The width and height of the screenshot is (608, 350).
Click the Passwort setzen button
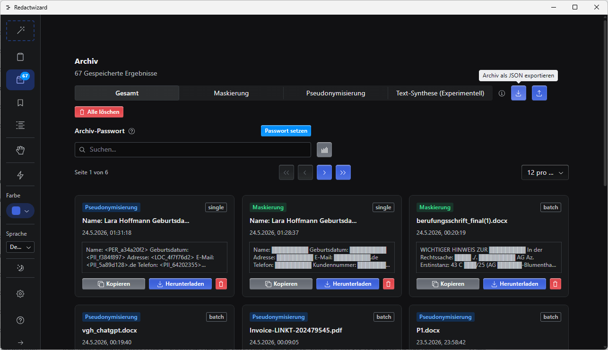click(286, 131)
